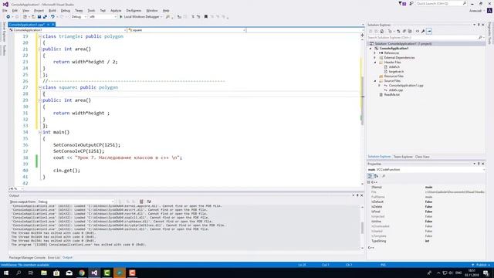
Task: Select ReadMe.txt in Solution Explorer
Action: (391, 94)
